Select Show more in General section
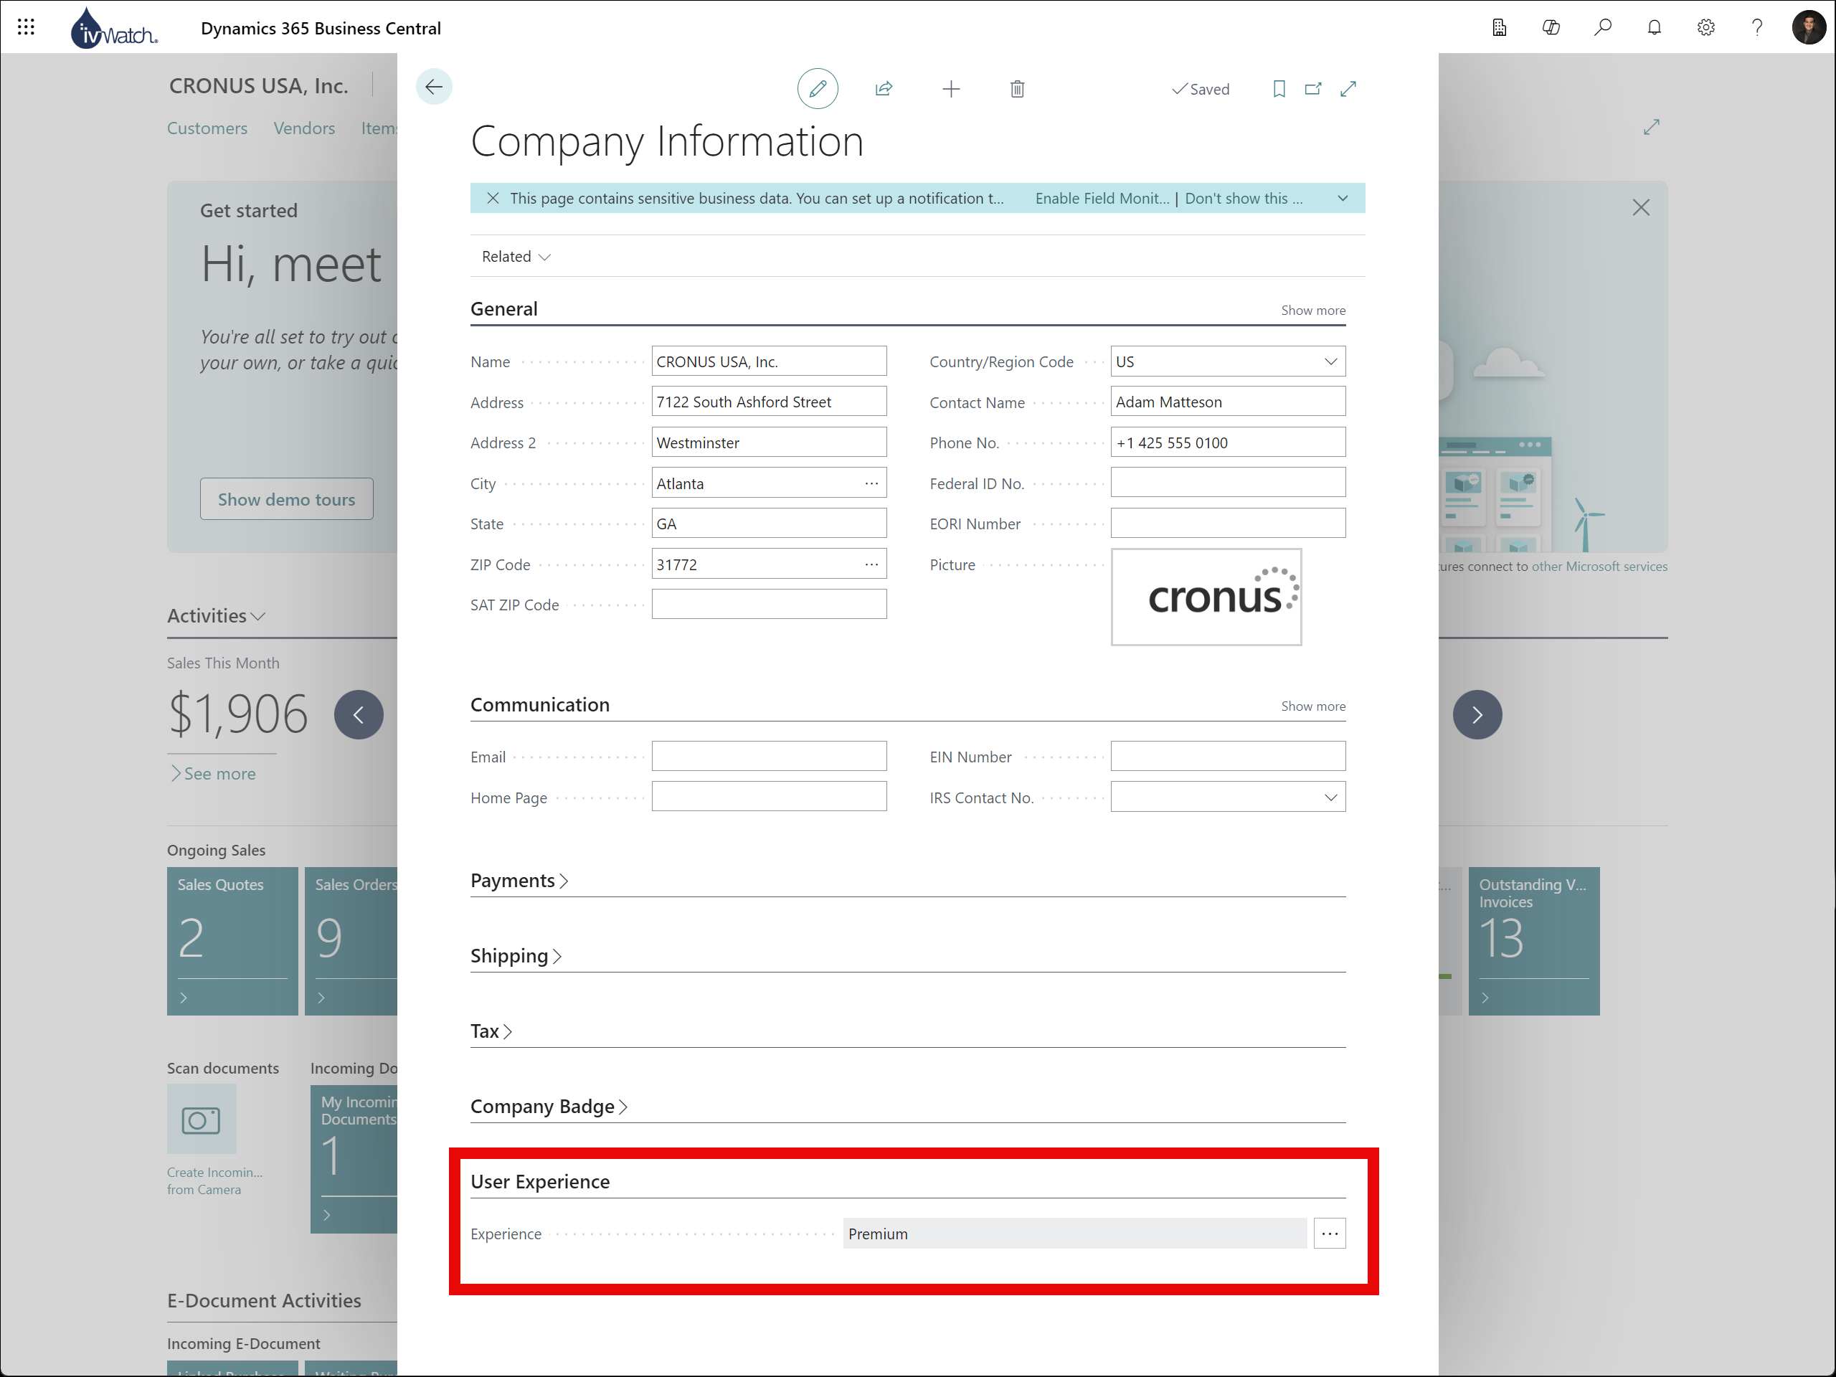The width and height of the screenshot is (1836, 1377). tap(1310, 310)
